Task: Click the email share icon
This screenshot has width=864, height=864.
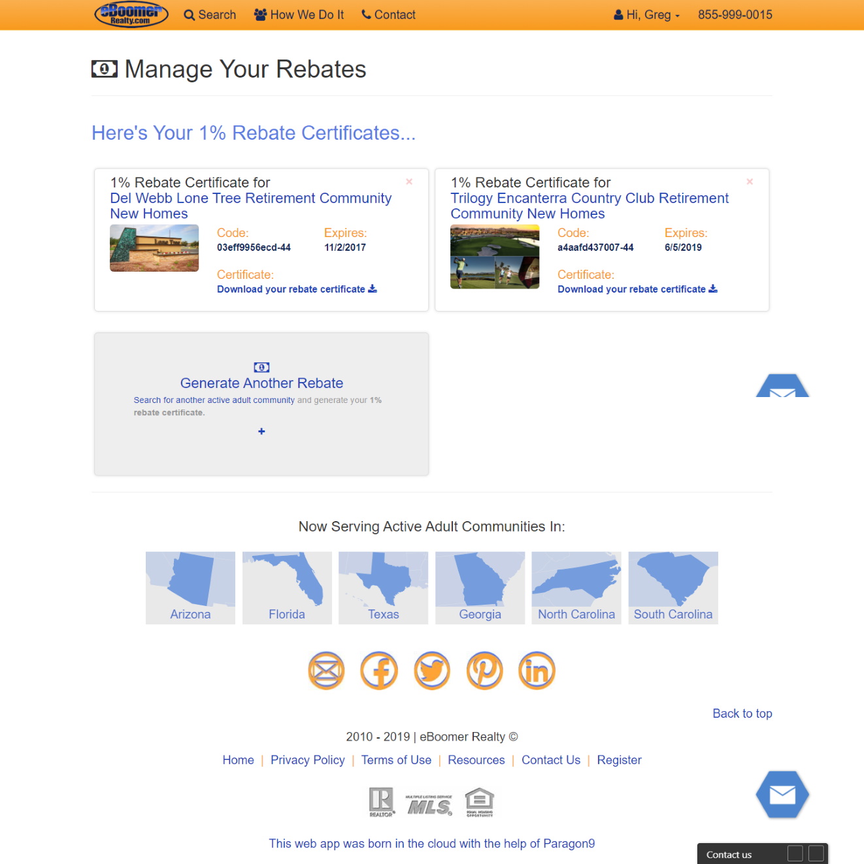Action: click(x=326, y=671)
